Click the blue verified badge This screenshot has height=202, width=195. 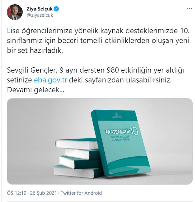click(x=56, y=9)
